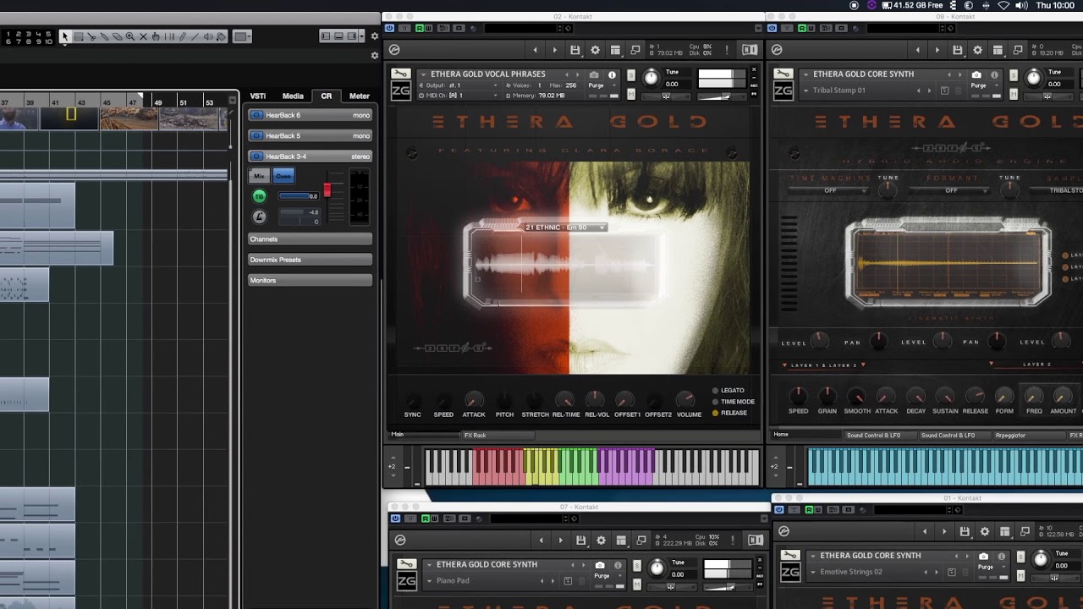
Task: Go to previous instrument arrow in 02 Kontakt
Action: (535, 50)
